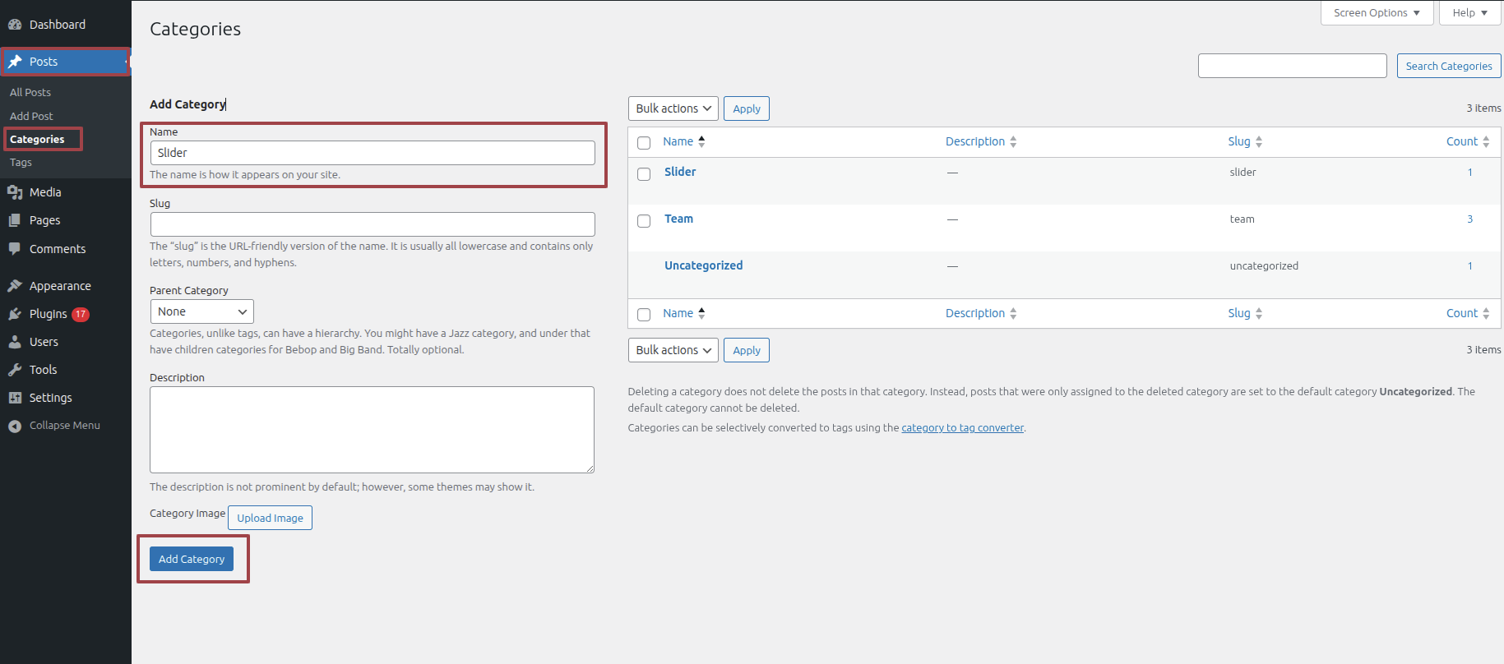Image resolution: width=1504 pixels, height=664 pixels.
Task: Click the Appearance paintbrush icon
Action: tap(15, 286)
